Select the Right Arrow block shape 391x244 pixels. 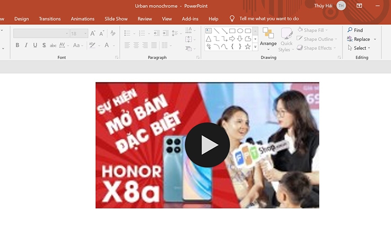click(x=232, y=39)
